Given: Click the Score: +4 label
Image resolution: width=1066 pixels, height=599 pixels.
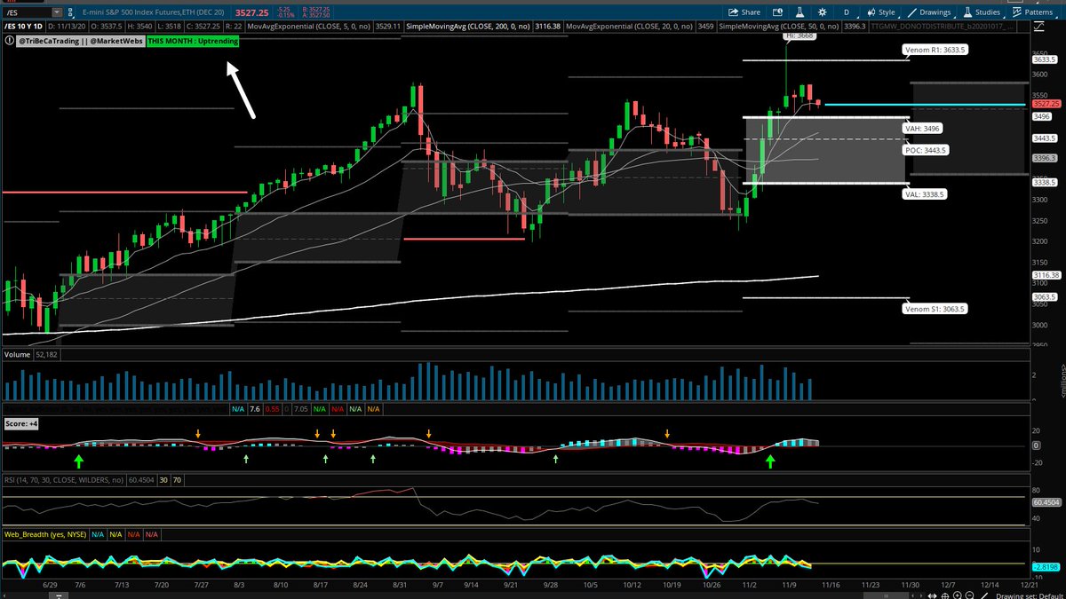Looking at the screenshot, I should [x=22, y=424].
